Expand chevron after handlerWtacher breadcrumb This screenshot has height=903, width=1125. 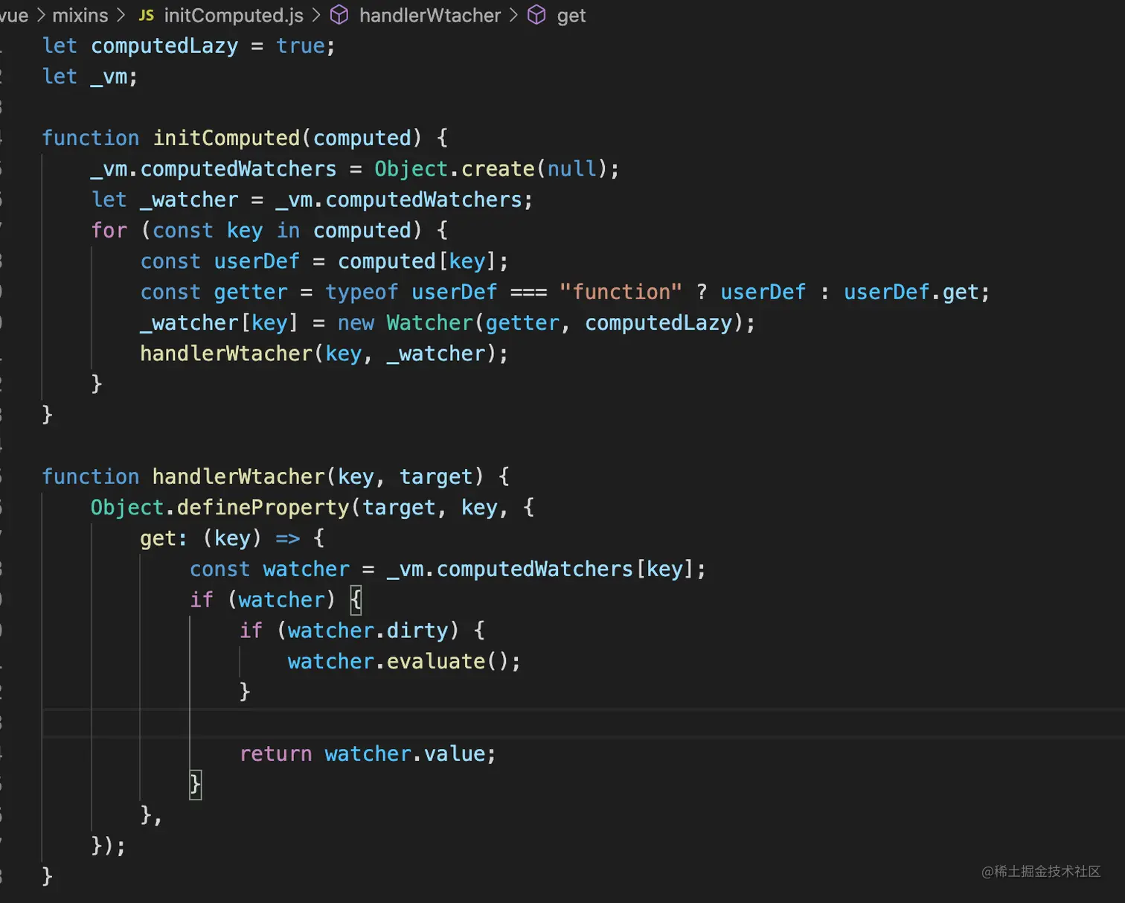point(513,15)
